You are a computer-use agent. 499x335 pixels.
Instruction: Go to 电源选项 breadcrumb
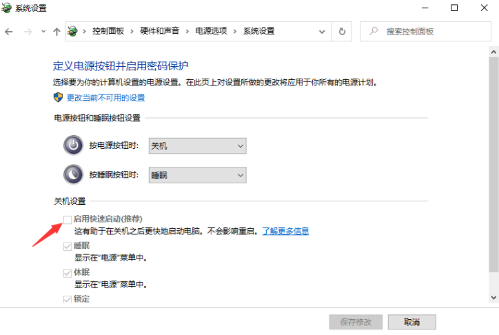[x=210, y=31]
